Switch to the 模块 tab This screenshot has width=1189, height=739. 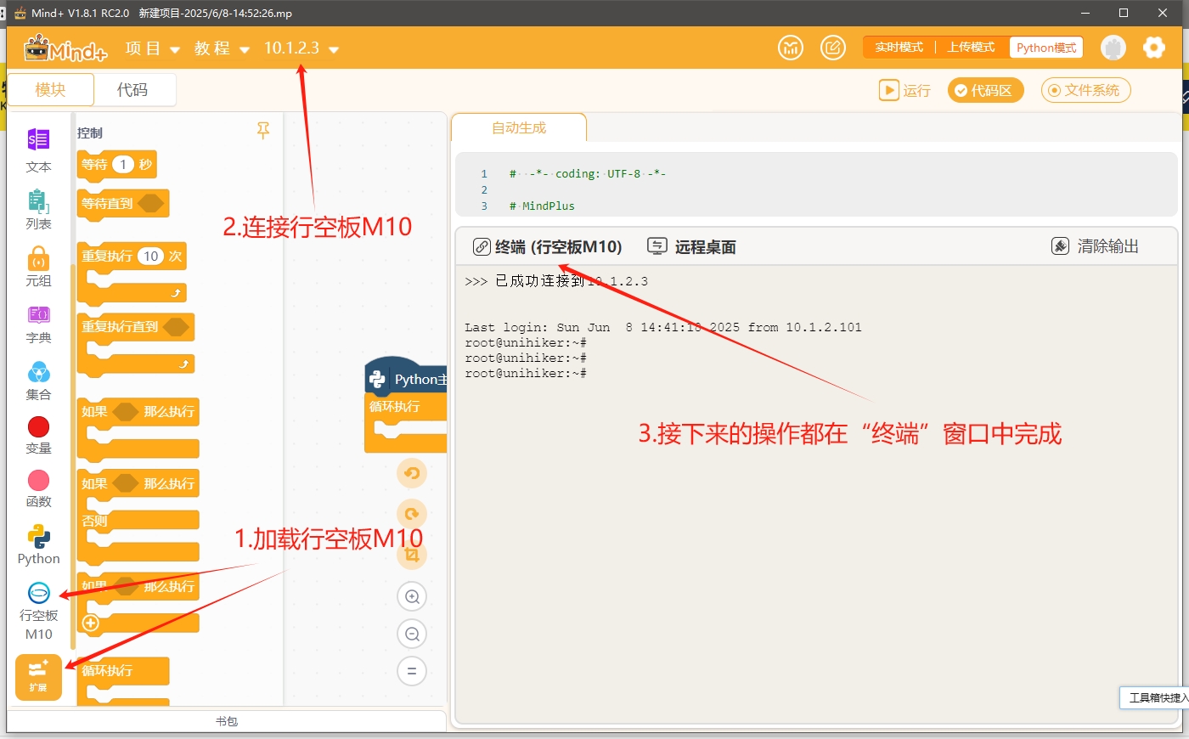(50, 89)
